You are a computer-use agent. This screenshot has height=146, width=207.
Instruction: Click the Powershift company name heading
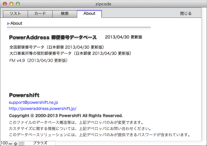pos(24,95)
